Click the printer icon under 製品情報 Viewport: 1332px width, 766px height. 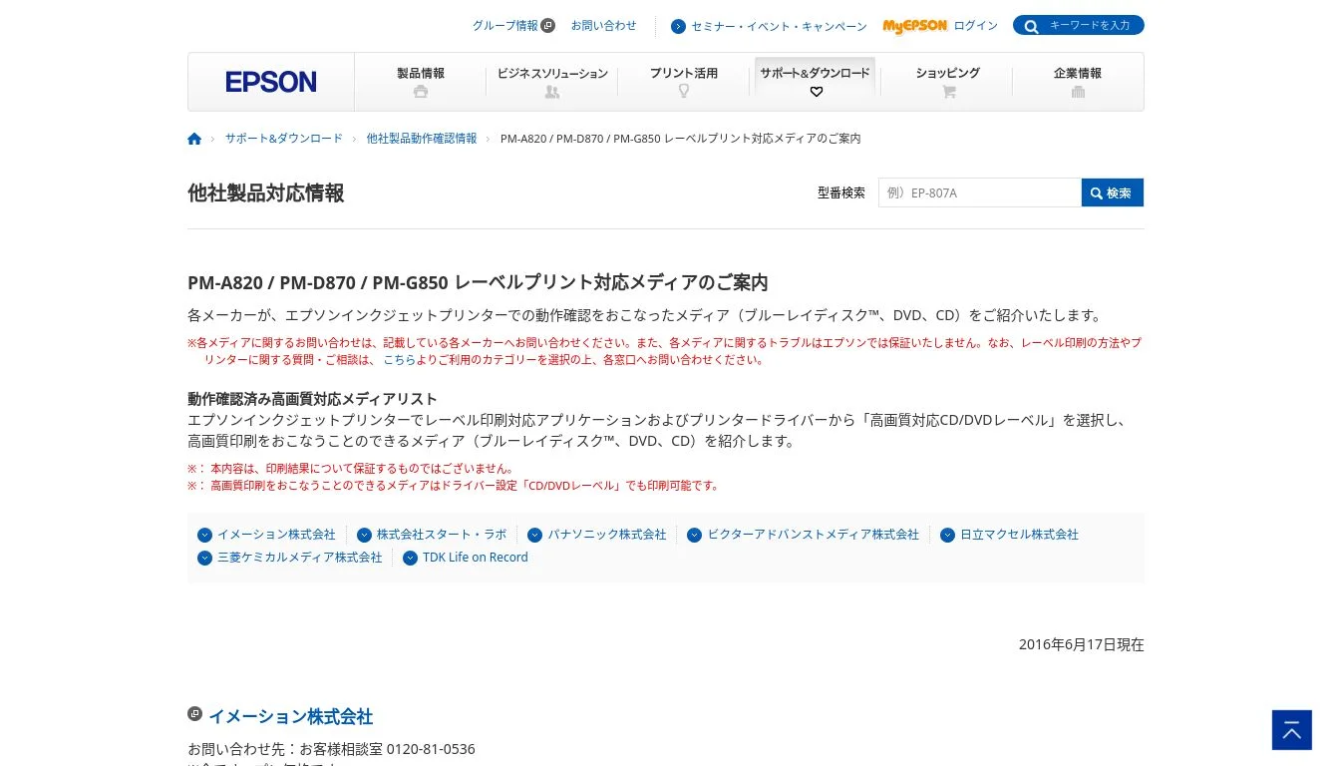tap(421, 92)
